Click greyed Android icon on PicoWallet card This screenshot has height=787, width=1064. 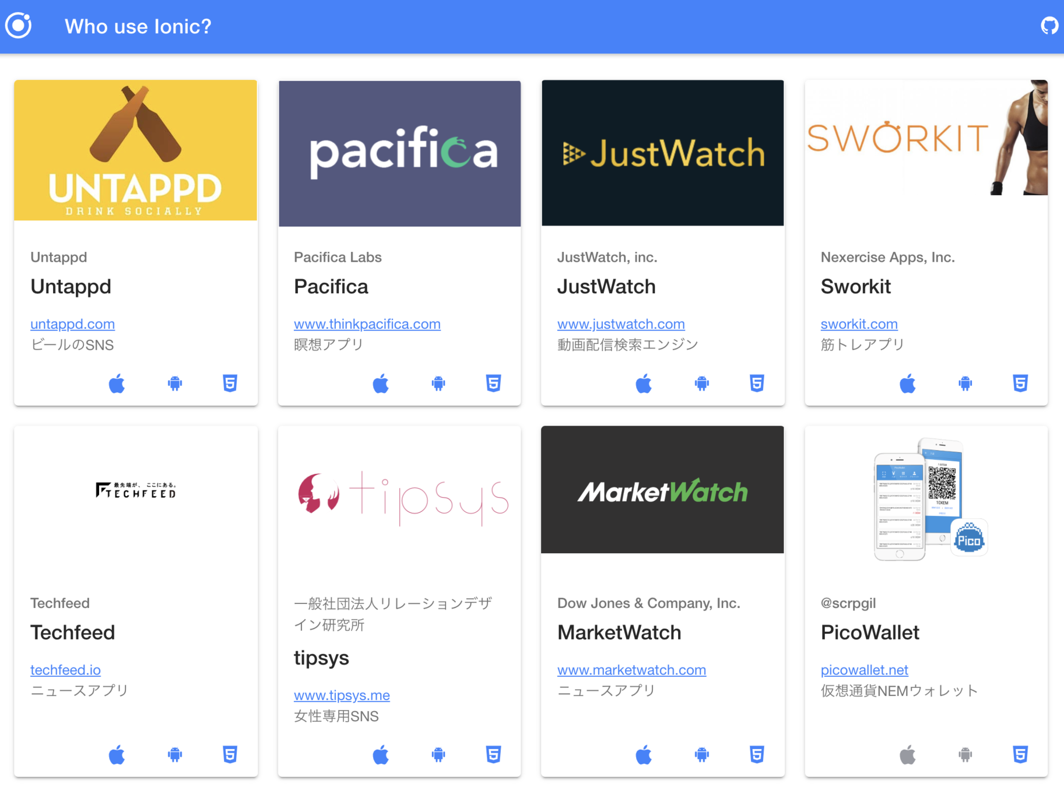click(x=965, y=755)
